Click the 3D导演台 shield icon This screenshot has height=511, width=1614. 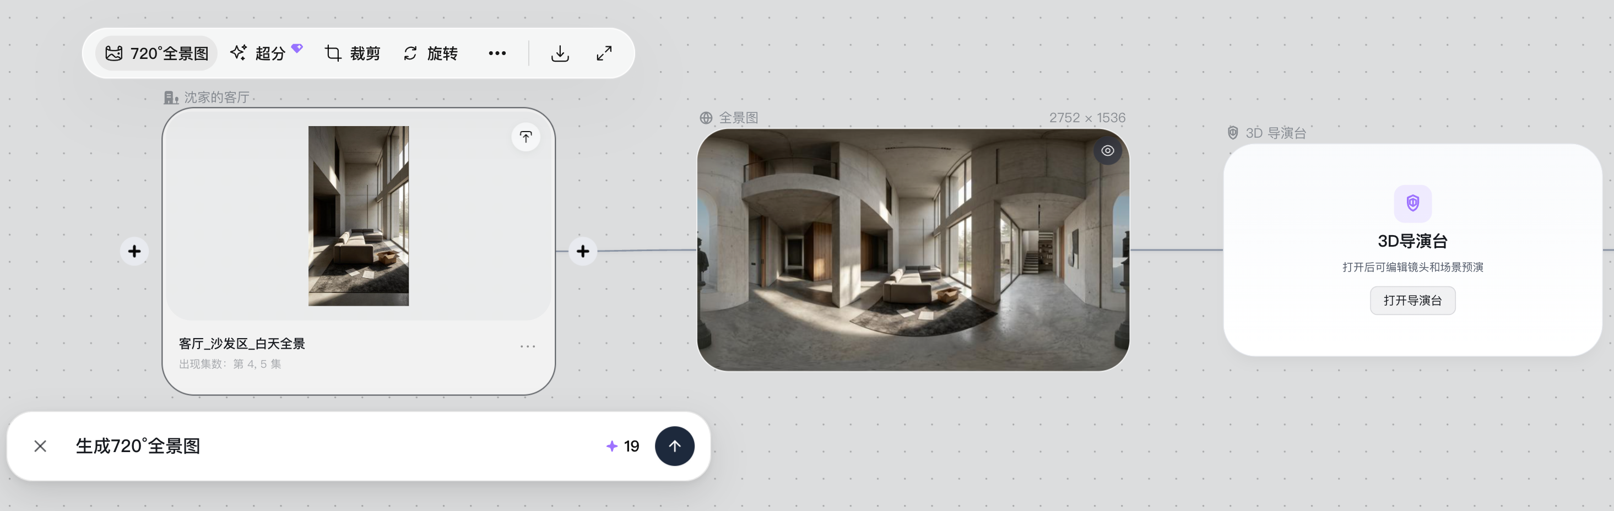click(x=1412, y=204)
